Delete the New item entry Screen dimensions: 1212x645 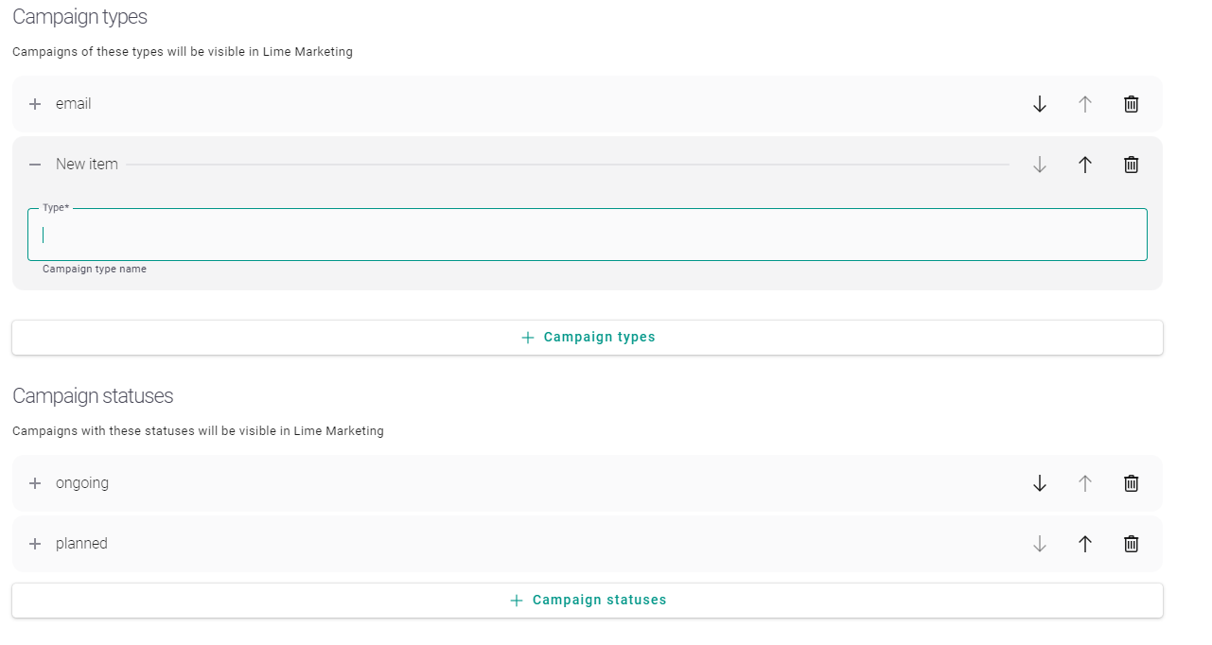click(1131, 165)
